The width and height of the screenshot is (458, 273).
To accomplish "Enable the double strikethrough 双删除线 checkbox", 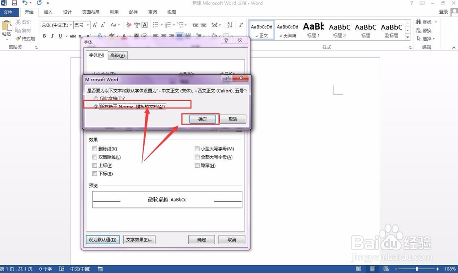I will [94, 157].
